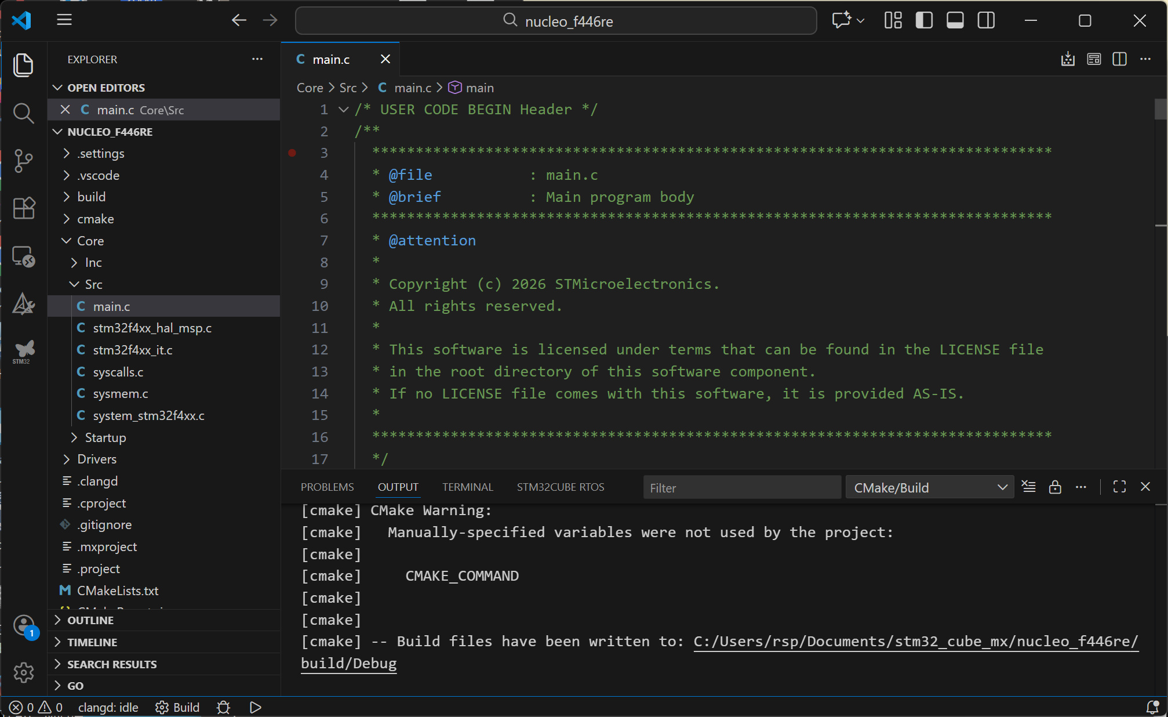Click the Clear Output icon
1168x717 pixels.
pos(1029,487)
